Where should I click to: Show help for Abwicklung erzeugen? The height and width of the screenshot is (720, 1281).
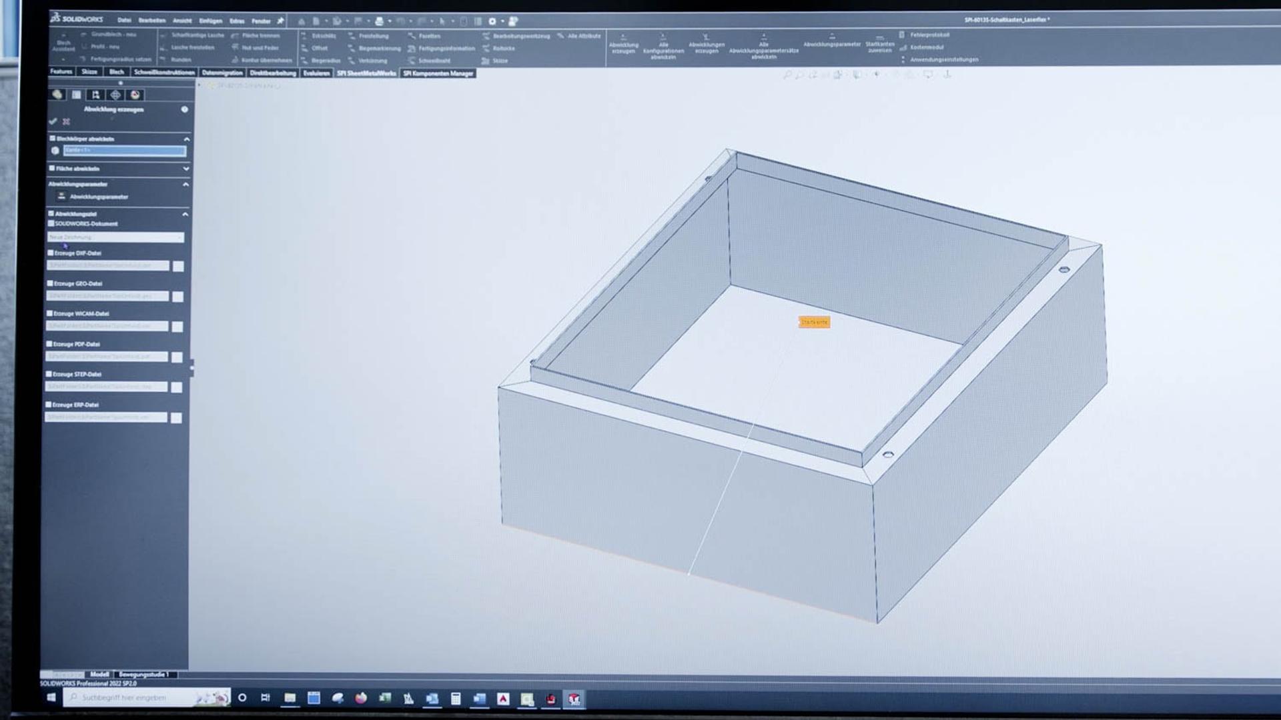[x=185, y=109]
